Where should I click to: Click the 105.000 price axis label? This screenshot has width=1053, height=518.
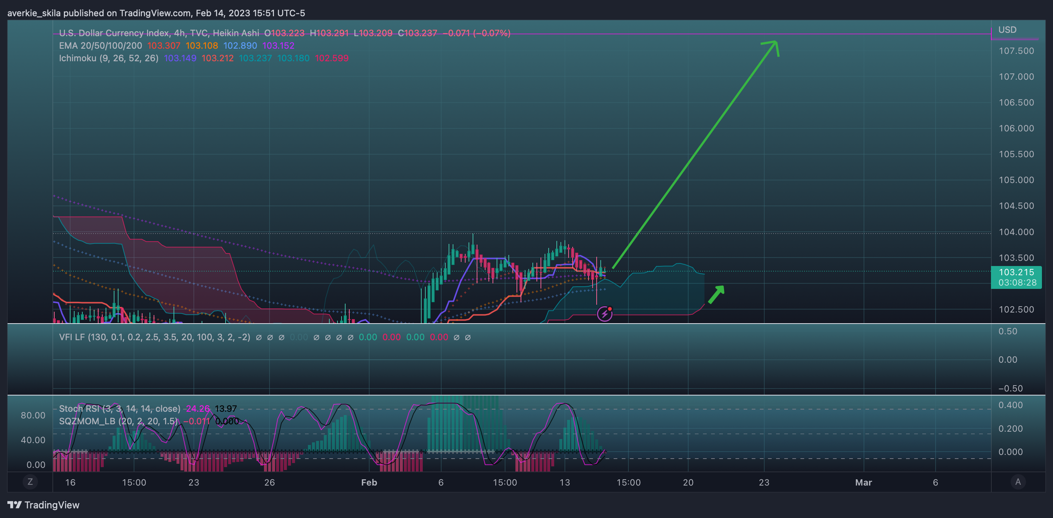tap(1016, 180)
